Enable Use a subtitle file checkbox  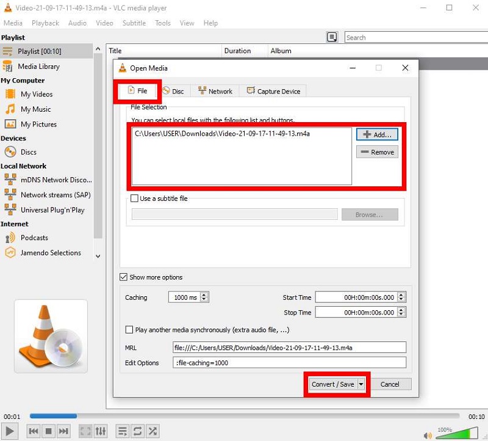tap(134, 199)
